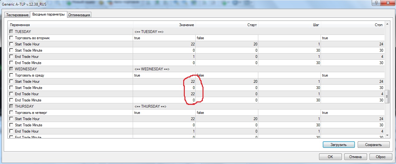Select Tuesday's Start Trade Hour Стоп value 24
This screenshot has width=396, height=164.
[x=353, y=44]
